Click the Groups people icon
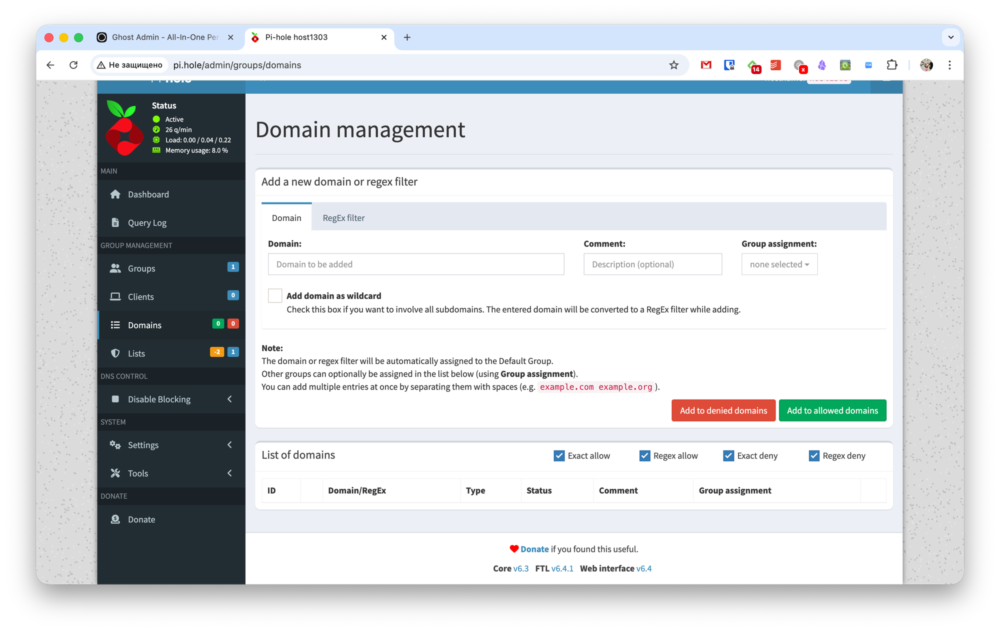This screenshot has height=632, width=1000. coord(115,268)
